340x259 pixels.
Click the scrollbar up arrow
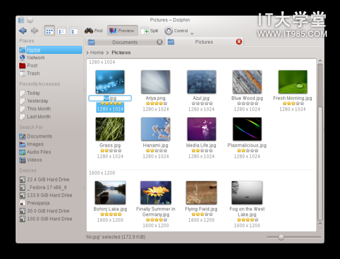point(320,61)
